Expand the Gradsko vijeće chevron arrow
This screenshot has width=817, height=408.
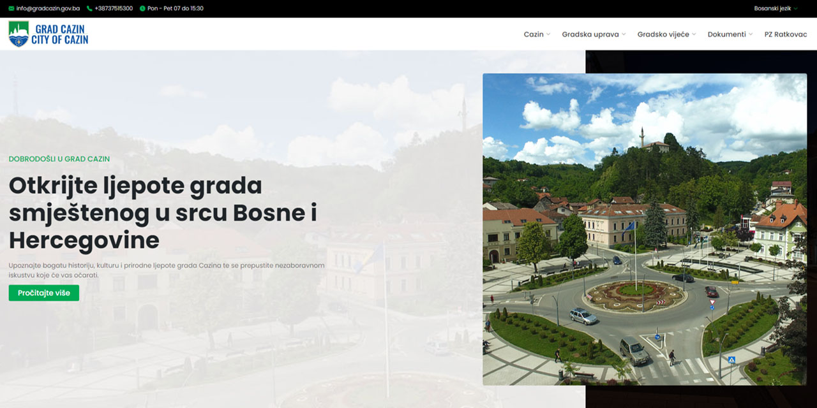click(694, 34)
